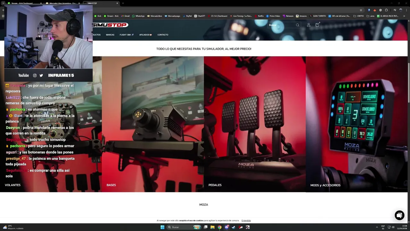Open the AFILIADOS menu item
The width and height of the screenshot is (410, 231).
tap(145, 35)
